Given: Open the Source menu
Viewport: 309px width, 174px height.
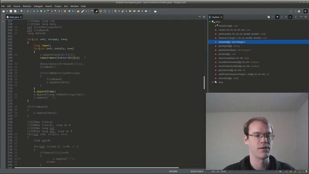Looking at the screenshot, I should pos(17,6).
